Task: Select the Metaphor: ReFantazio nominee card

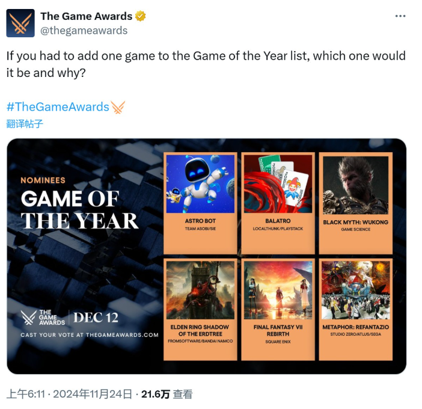Action: click(x=355, y=309)
